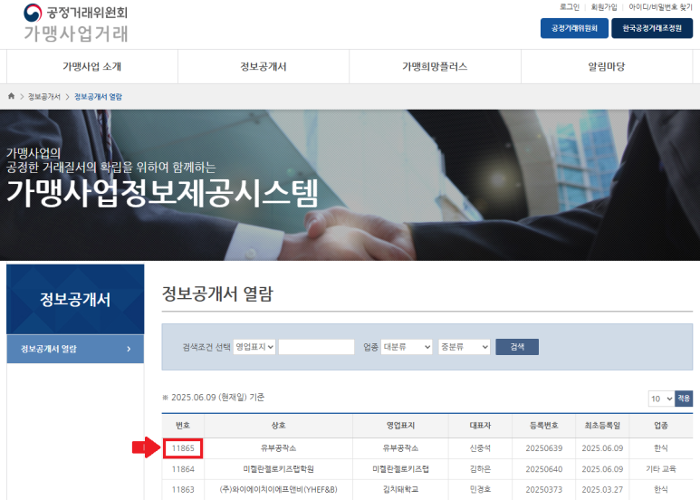Open the 가맹희망플러스 menu
The width and height of the screenshot is (700, 500).
[x=435, y=66]
